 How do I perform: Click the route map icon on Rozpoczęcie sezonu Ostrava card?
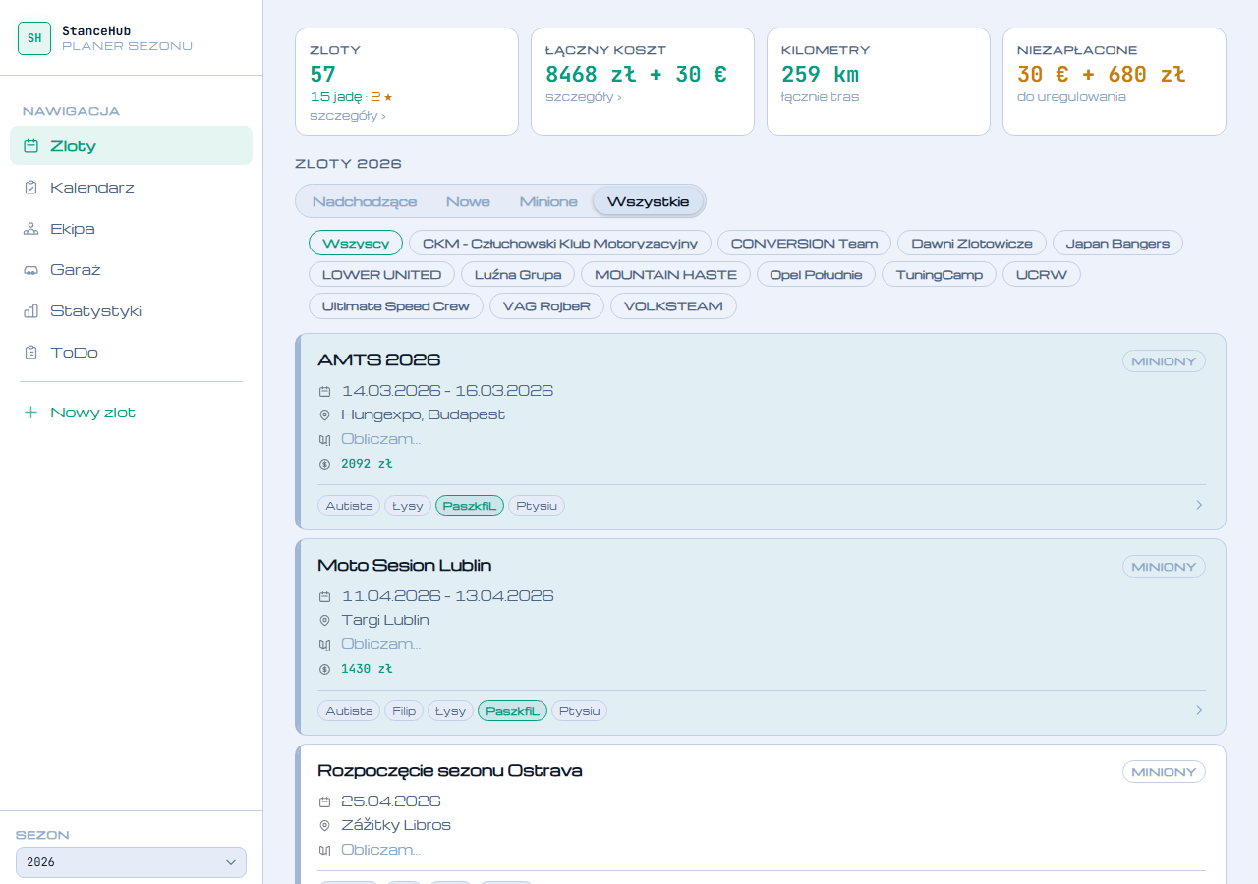(x=325, y=851)
